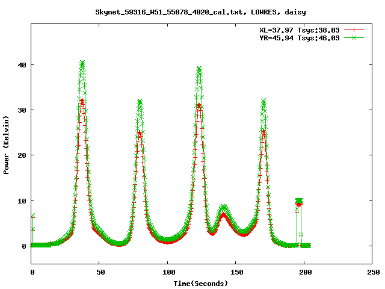Click the x-axis tick label 100
The width and height of the screenshot is (385, 289).
168,272
